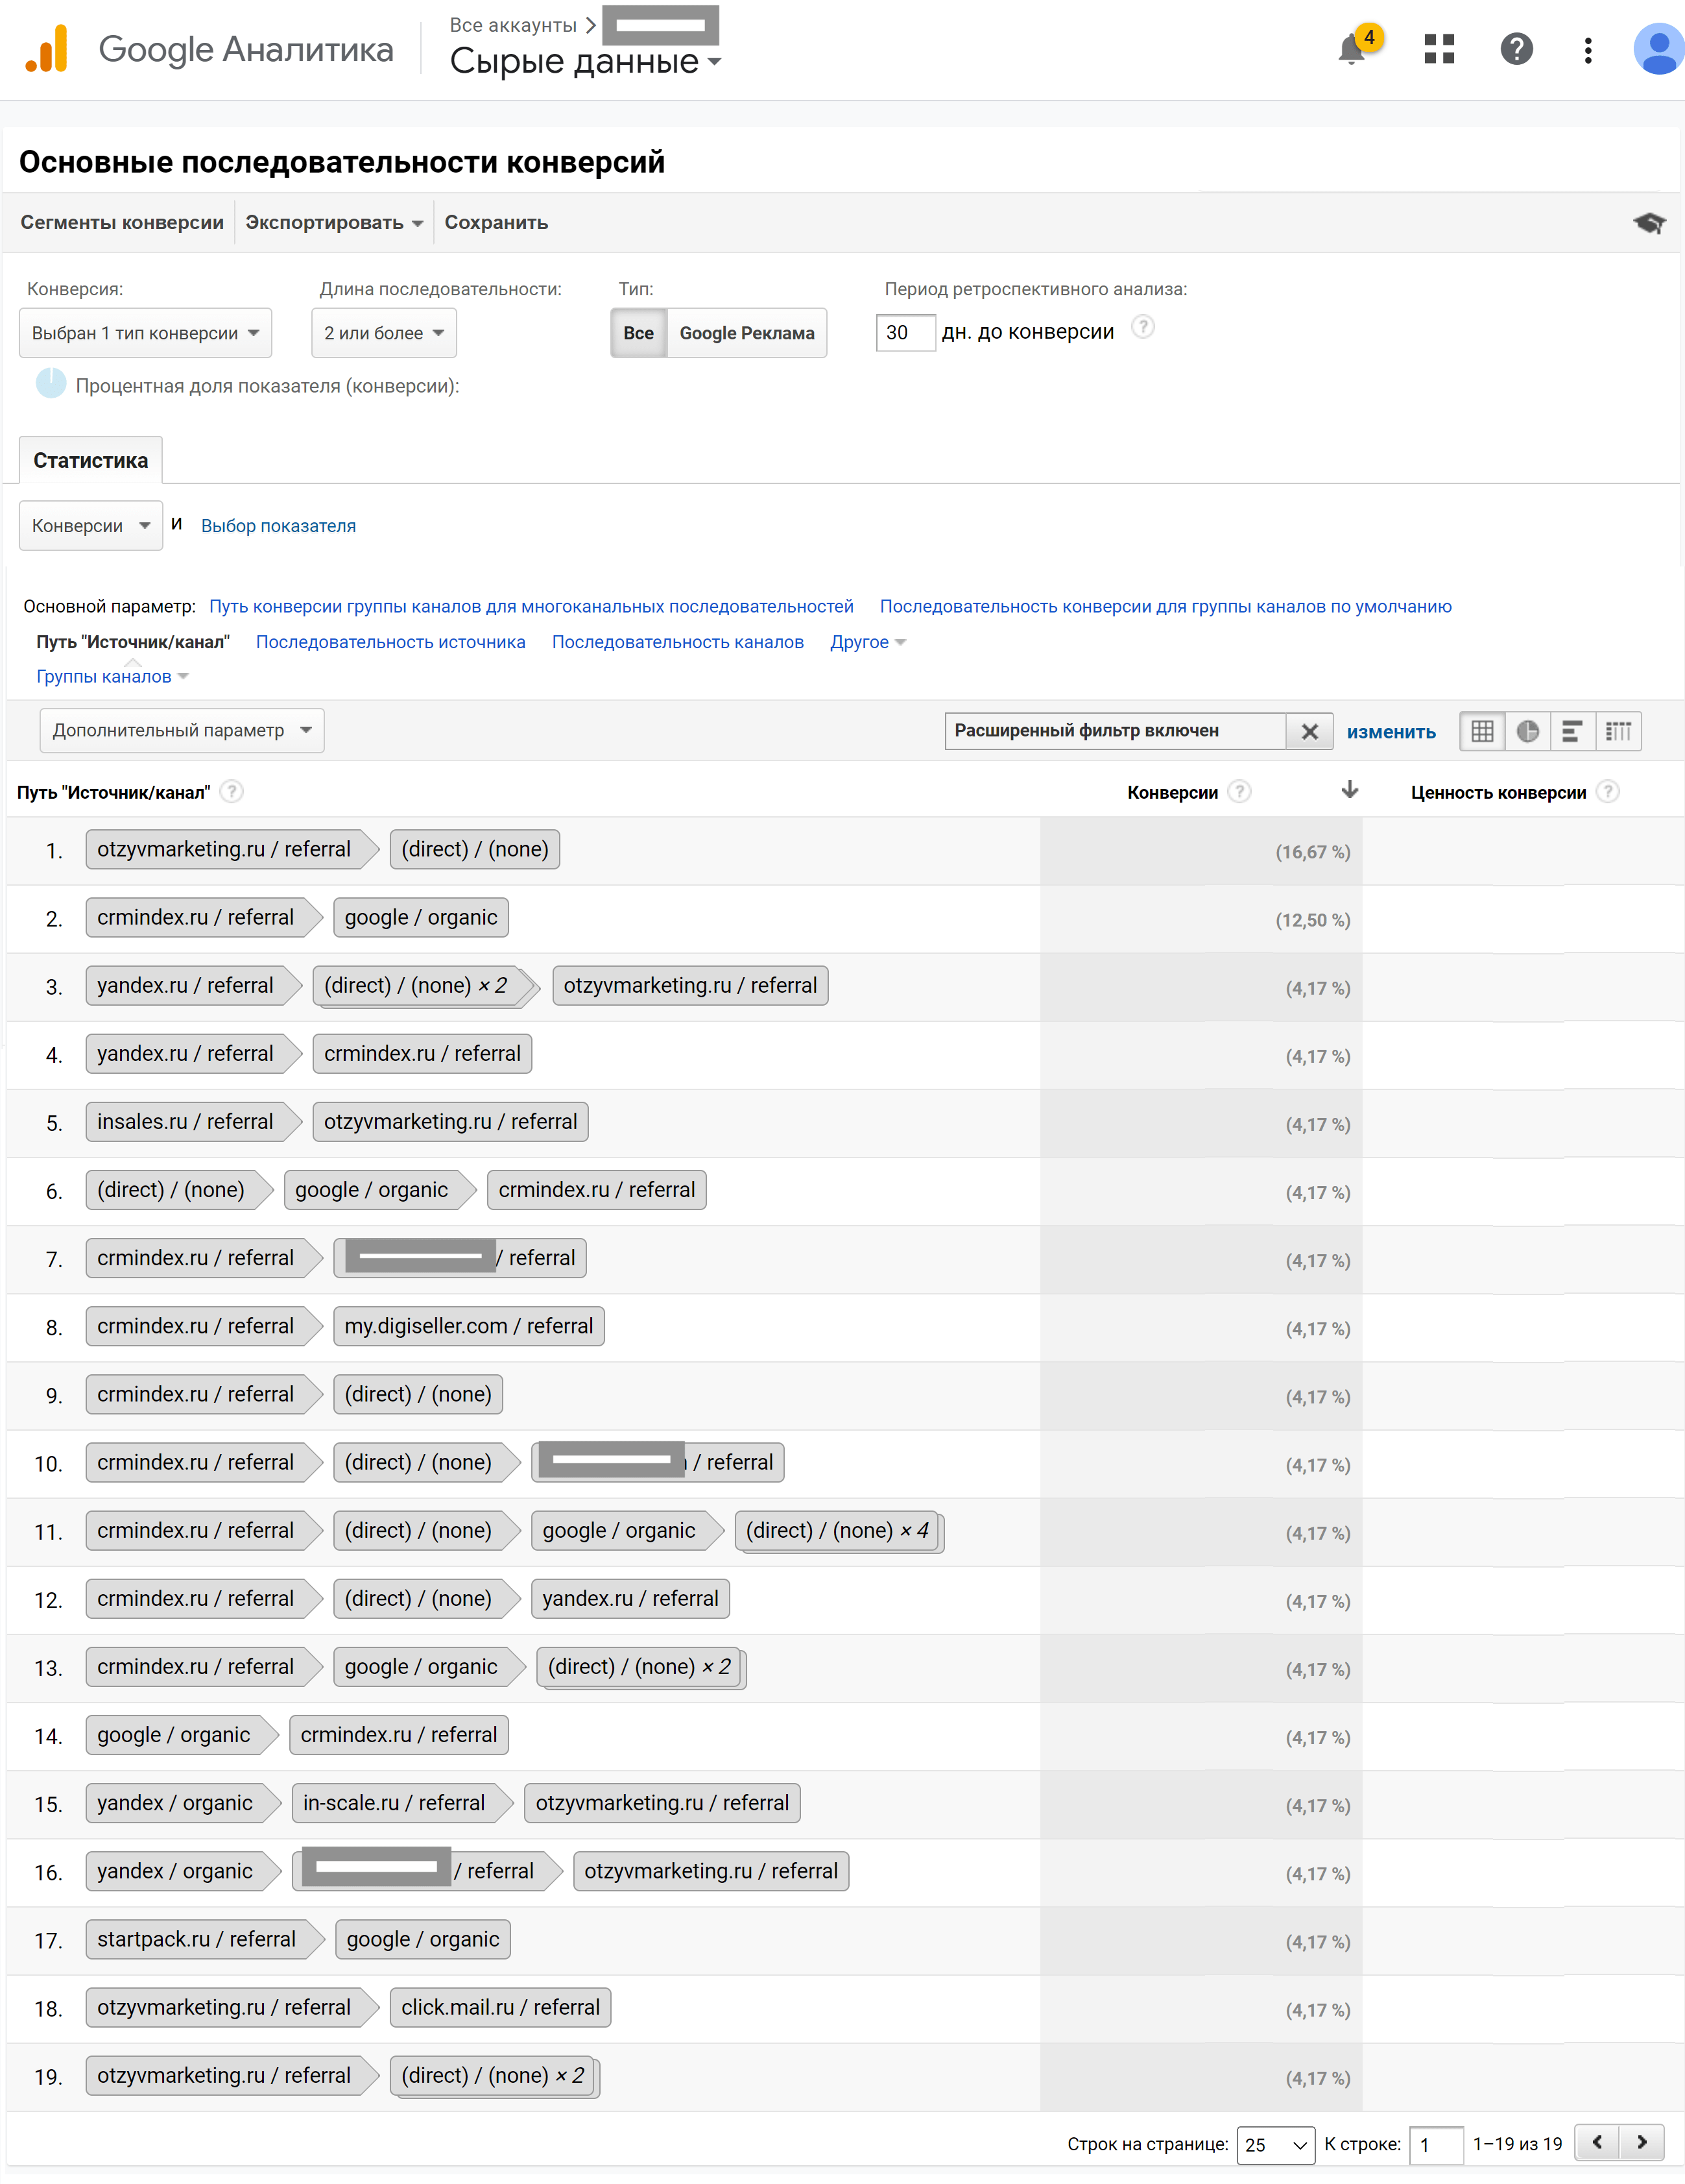Select Путь конверсии группы каналов для многоканальных
Screen dimensions: 1685x2184
click(x=531, y=606)
